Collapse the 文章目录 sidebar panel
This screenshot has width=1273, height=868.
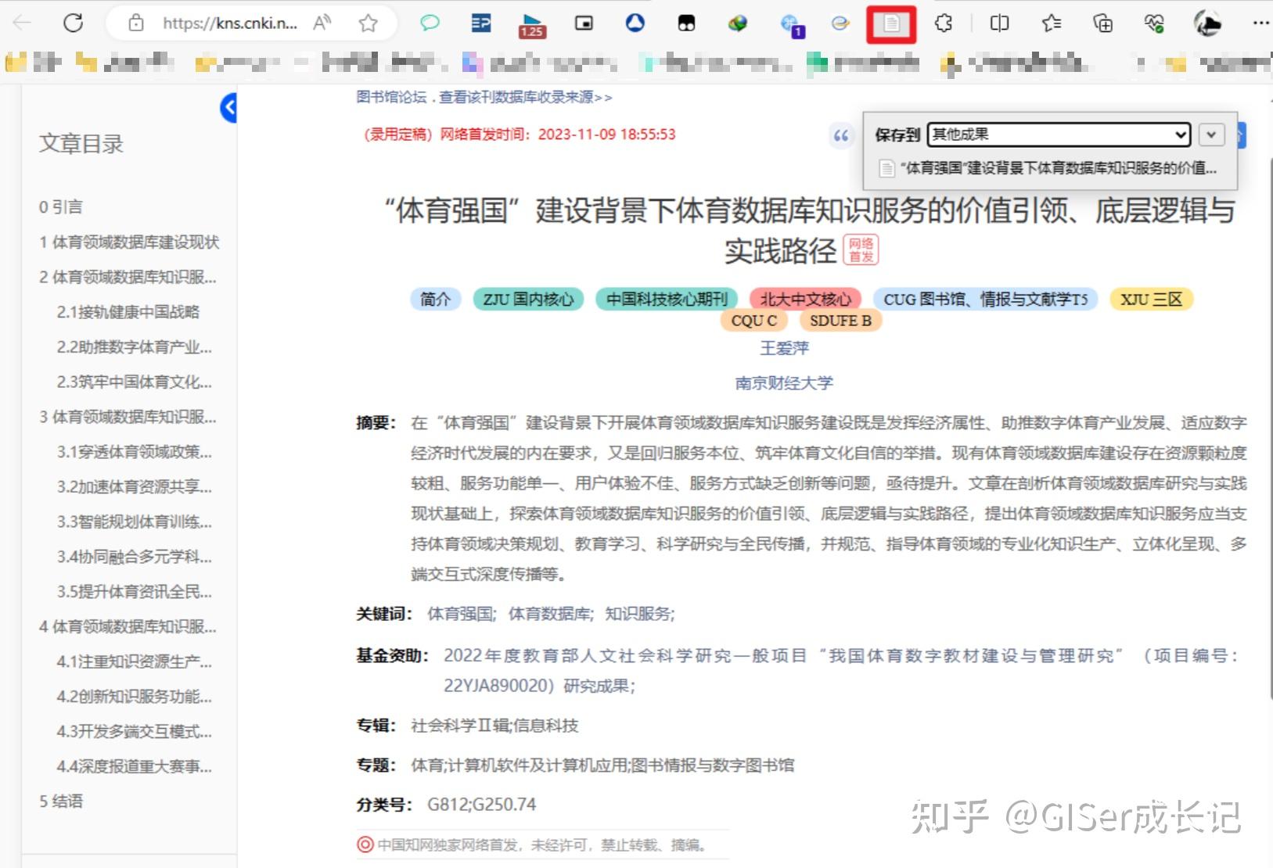tap(229, 108)
